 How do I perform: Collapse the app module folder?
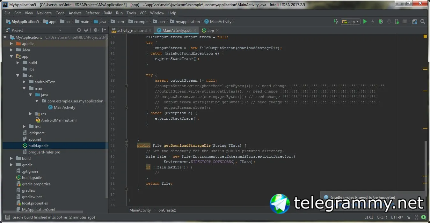tap(11, 56)
